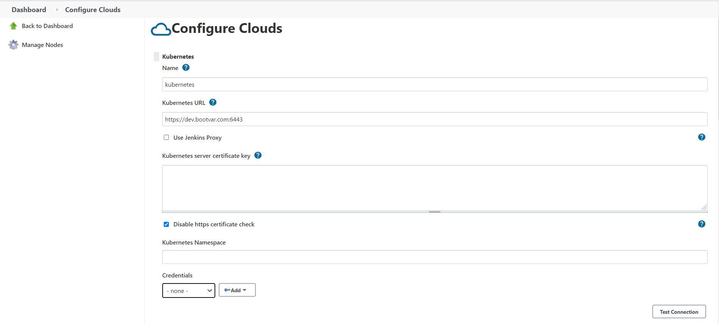
Task: Go to Dashboard breadcrumb
Action: coord(29,9)
